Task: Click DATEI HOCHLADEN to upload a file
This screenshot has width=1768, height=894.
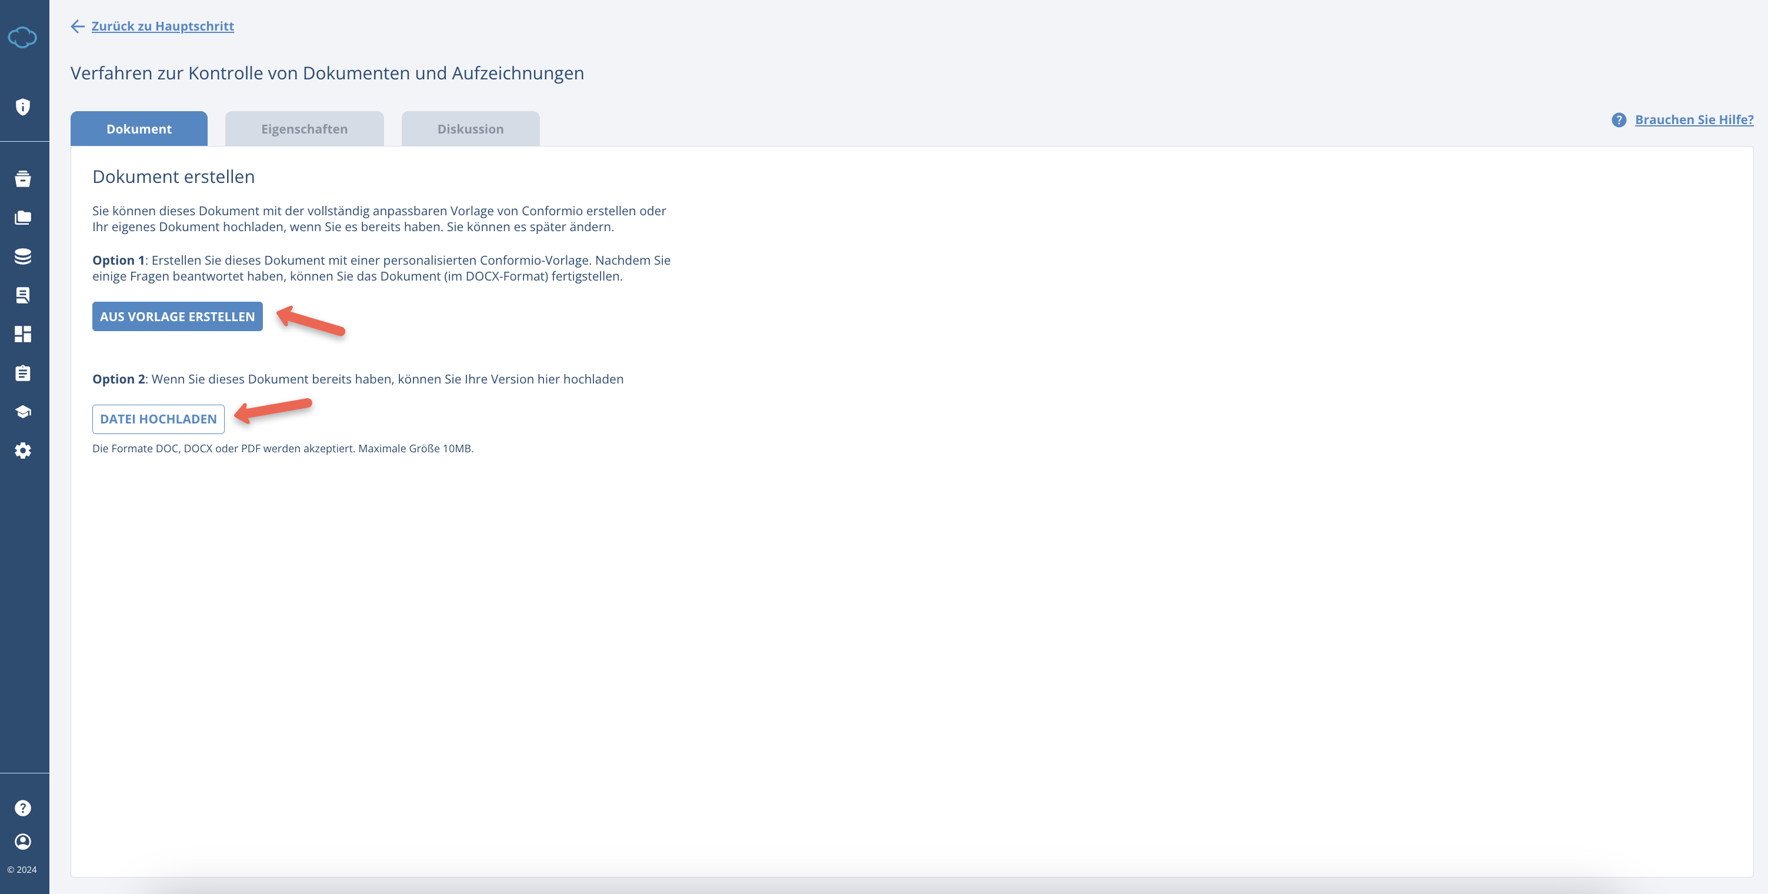Action: pos(158,419)
